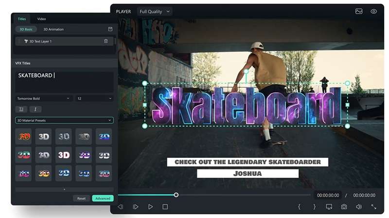Take a snapshot with the camera icon
389x218 pixels.
pos(344,207)
